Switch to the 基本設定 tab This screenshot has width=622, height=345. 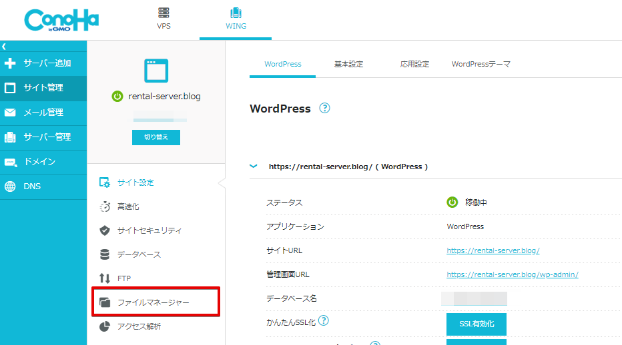[x=348, y=64]
